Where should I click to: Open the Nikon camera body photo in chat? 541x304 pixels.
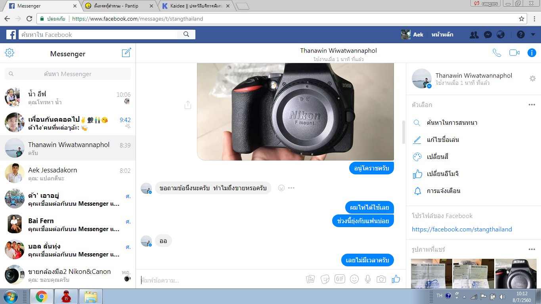[295, 112]
